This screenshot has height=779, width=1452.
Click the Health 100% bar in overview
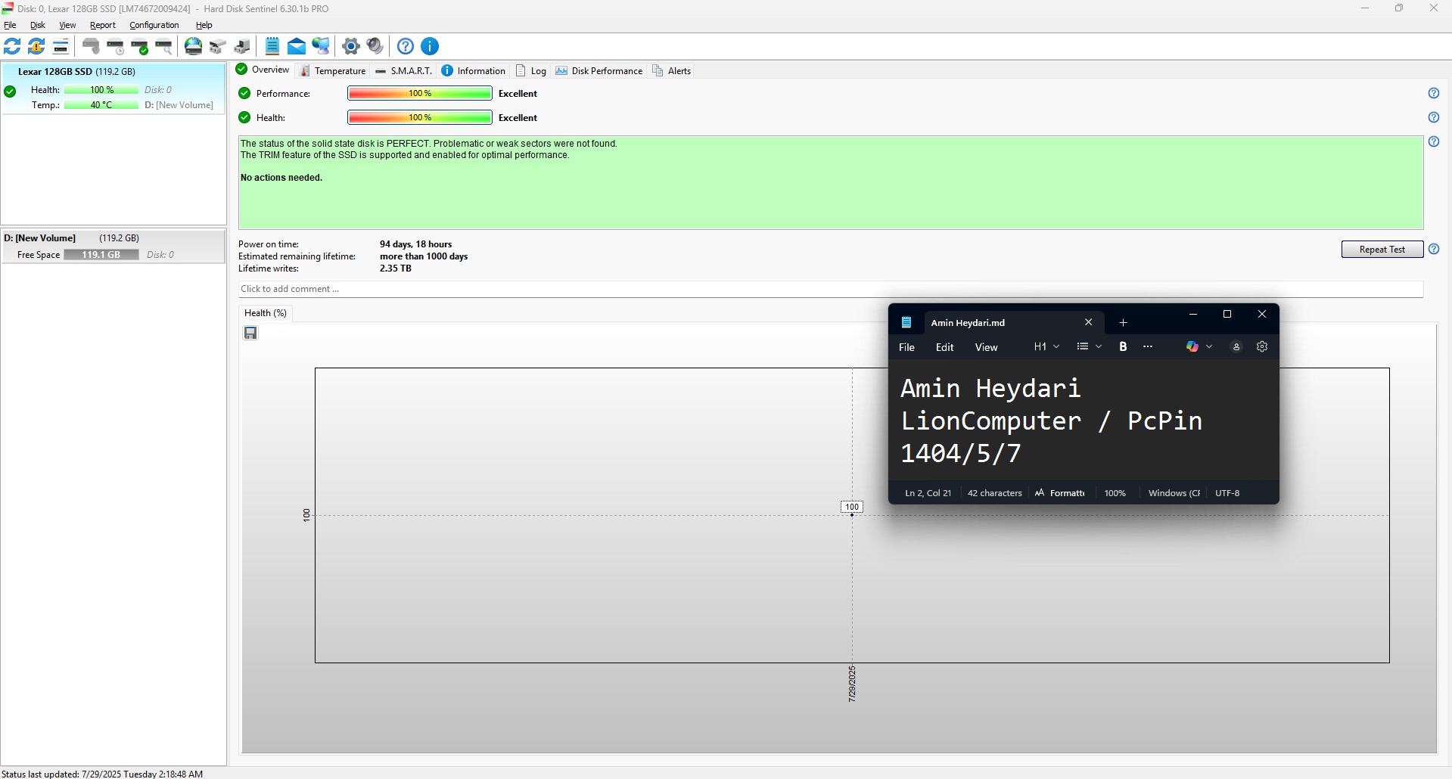[x=420, y=117]
